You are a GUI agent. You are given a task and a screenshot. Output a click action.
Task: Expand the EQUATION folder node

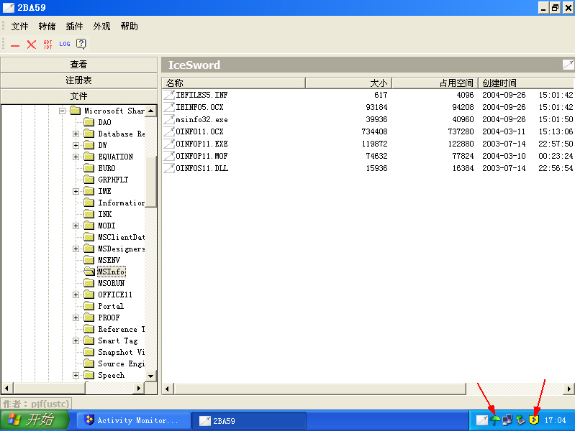[76, 157]
